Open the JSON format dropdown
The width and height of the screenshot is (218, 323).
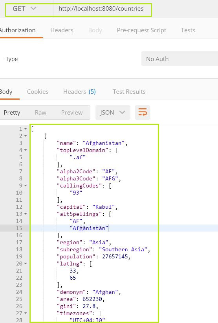(113, 113)
